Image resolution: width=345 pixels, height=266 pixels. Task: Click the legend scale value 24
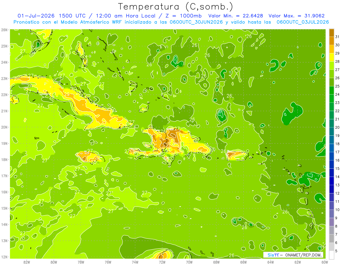(x=337, y=94)
